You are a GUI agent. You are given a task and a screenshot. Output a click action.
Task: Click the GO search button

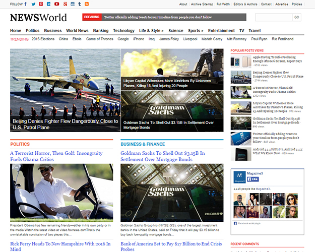tap(296, 17)
